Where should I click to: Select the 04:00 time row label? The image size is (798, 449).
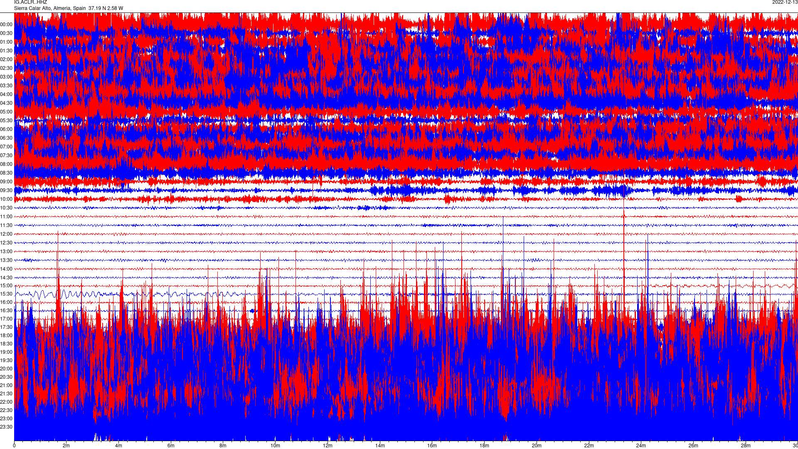[6, 94]
